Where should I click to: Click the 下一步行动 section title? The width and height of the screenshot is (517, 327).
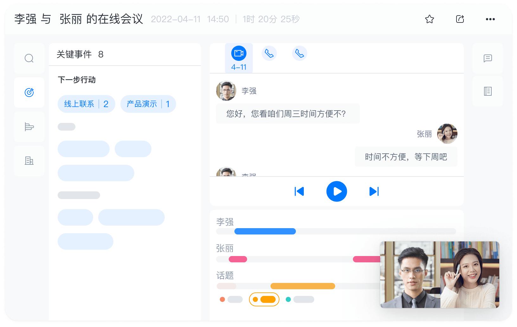click(x=77, y=80)
